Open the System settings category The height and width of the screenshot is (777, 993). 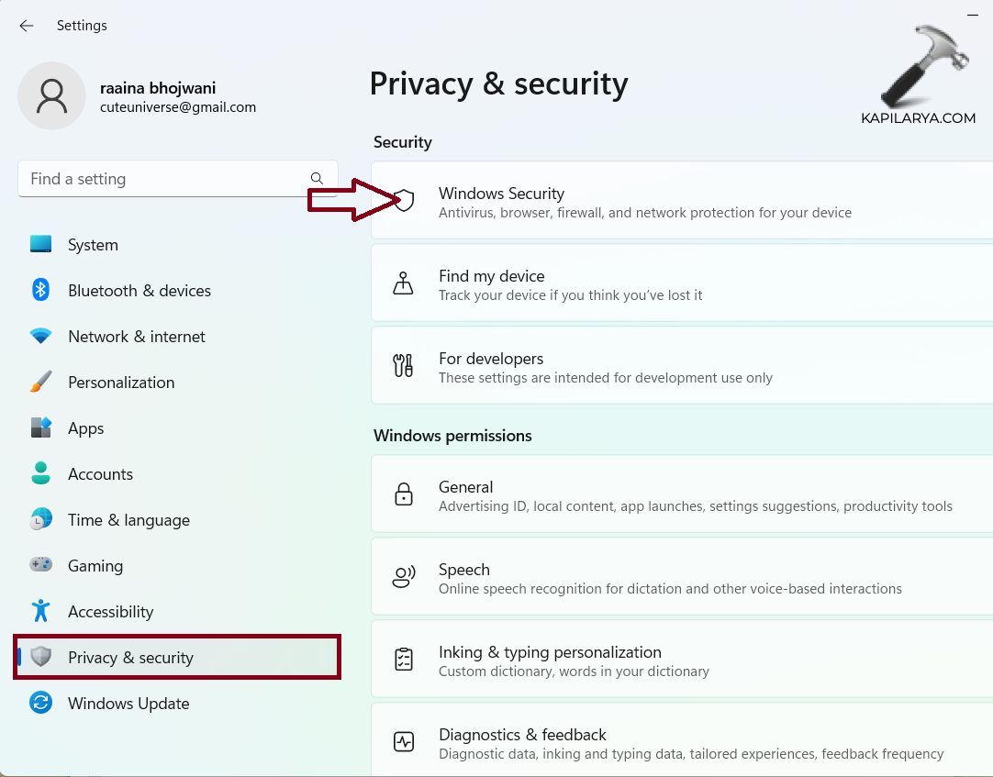point(93,245)
